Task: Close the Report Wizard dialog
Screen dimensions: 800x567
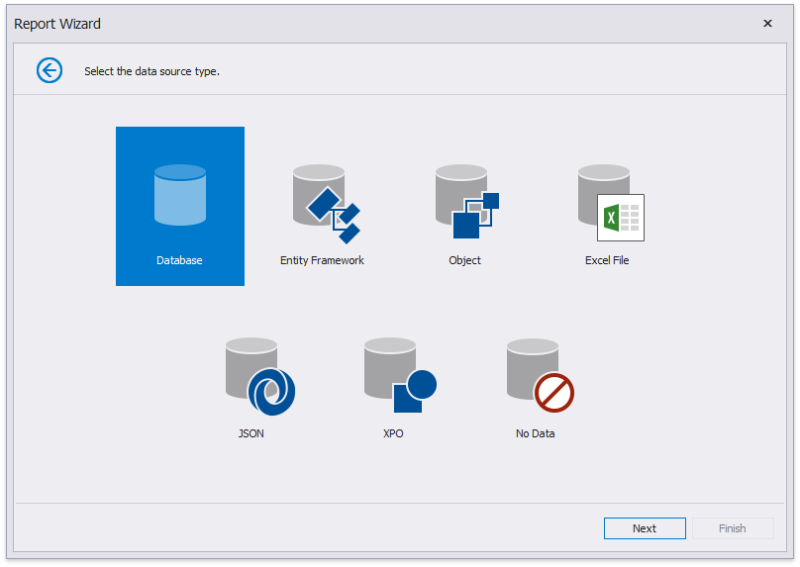Action: pyautogui.click(x=767, y=24)
